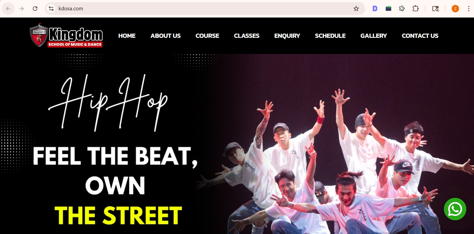Reload the page using refresh icon
The width and height of the screenshot is (474, 234).
35,9
